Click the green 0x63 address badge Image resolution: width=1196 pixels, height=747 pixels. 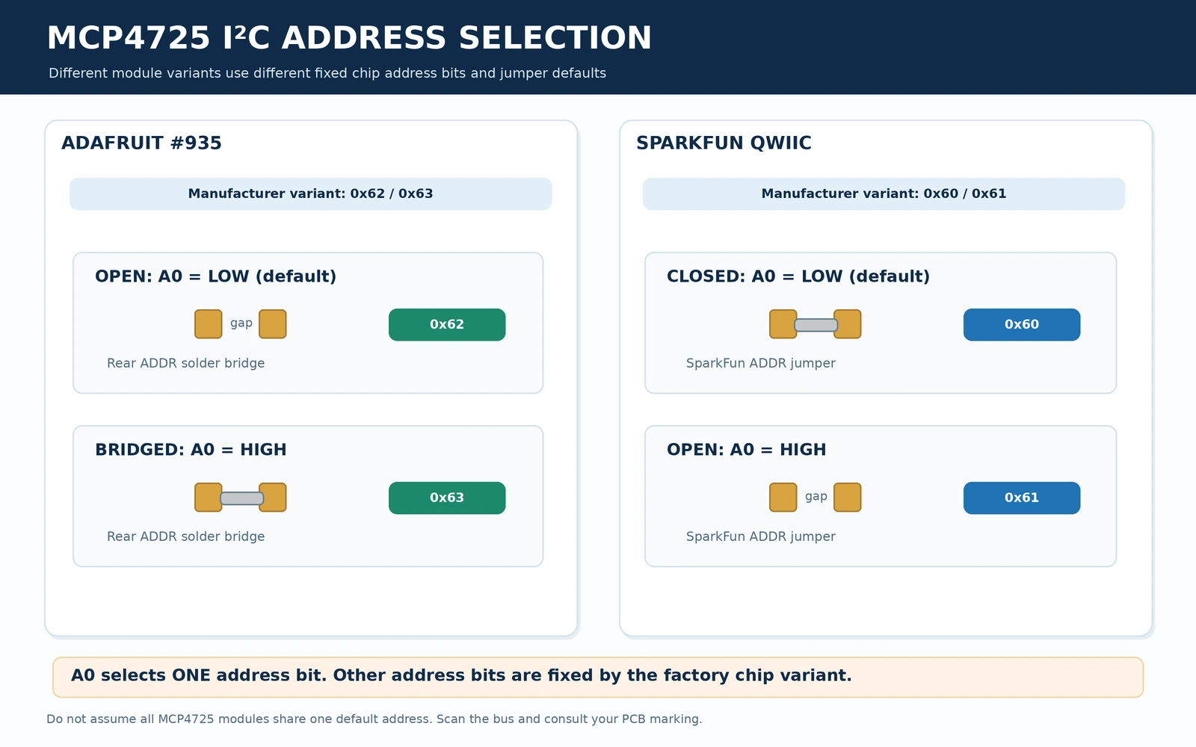(x=447, y=498)
